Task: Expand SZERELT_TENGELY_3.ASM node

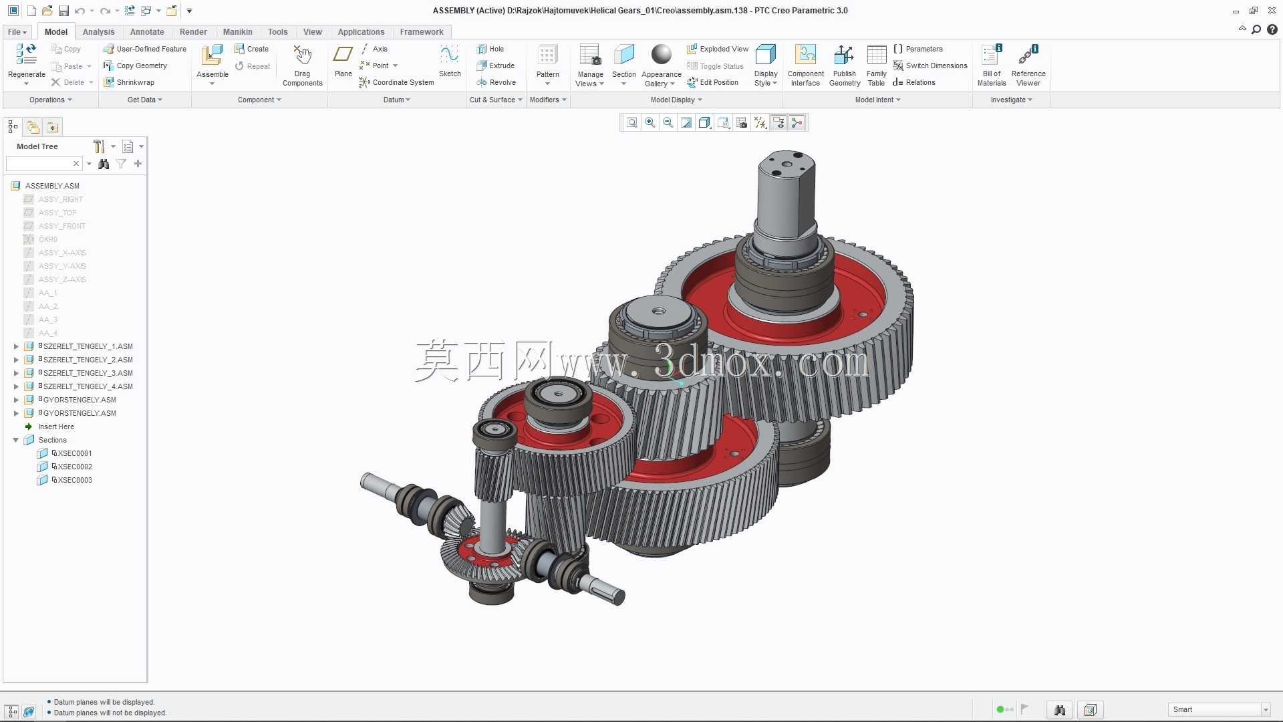Action: coord(16,373)
